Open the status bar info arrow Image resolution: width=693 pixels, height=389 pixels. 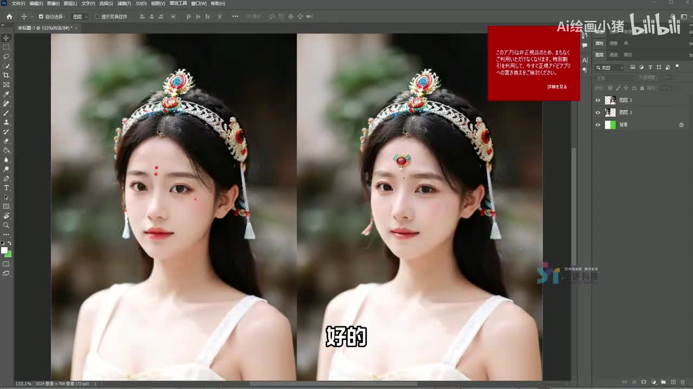[x=95, y=384]
